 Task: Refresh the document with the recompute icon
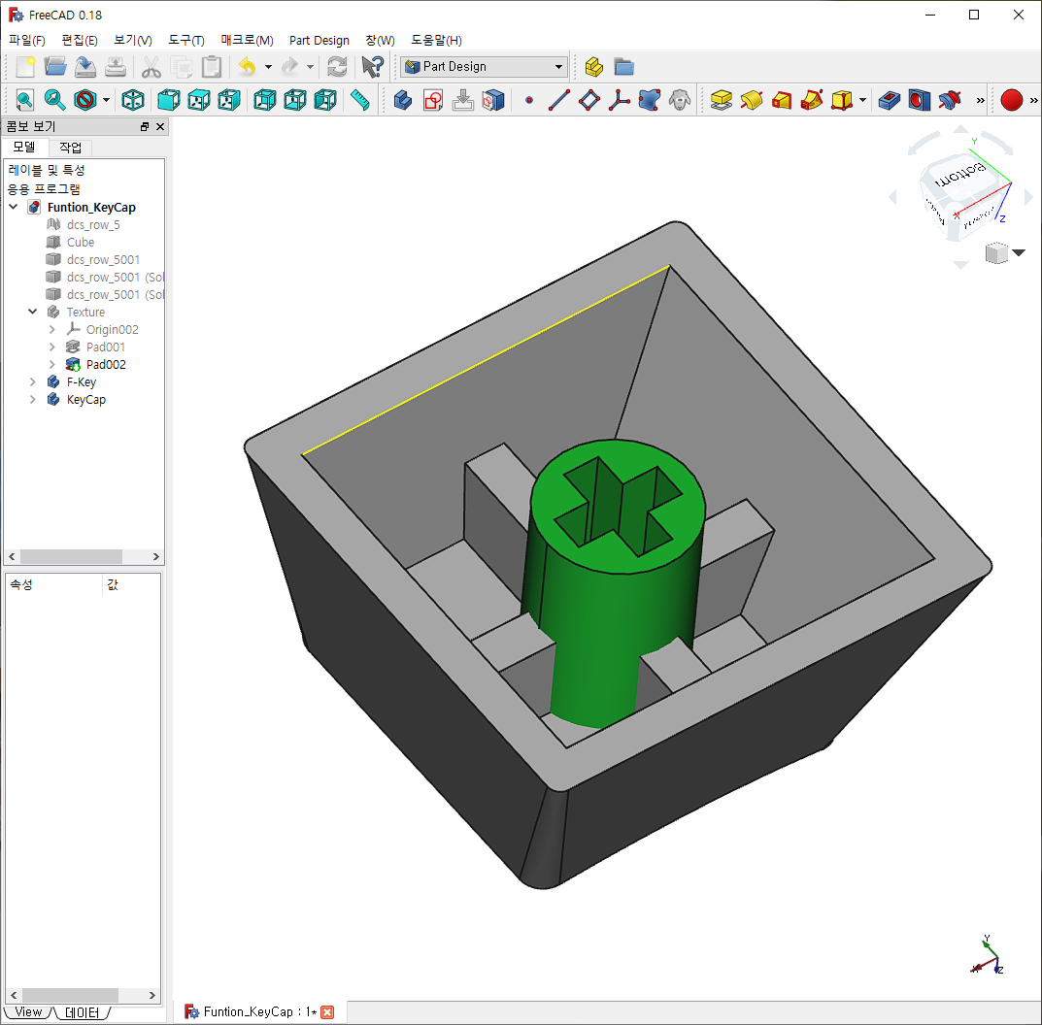tap(338, 67)
